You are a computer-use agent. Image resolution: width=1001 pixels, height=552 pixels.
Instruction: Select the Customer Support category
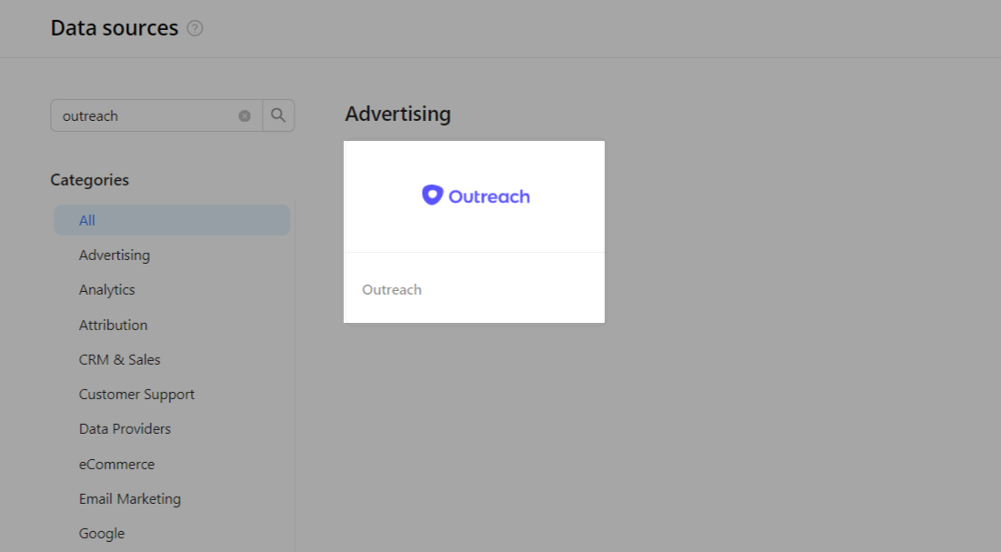coord(136,394)
